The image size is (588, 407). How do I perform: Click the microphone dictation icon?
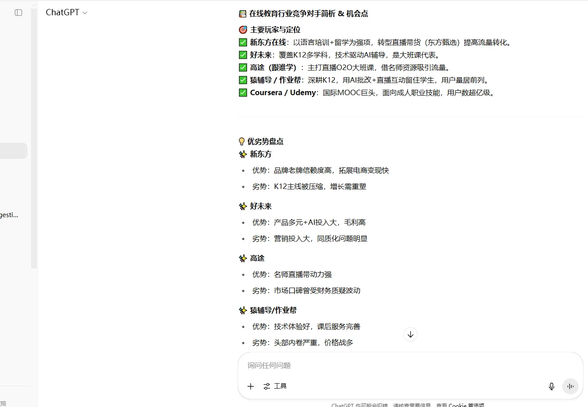(551, 386)
